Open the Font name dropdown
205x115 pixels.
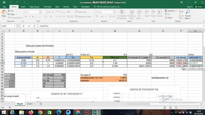(40, 12)
